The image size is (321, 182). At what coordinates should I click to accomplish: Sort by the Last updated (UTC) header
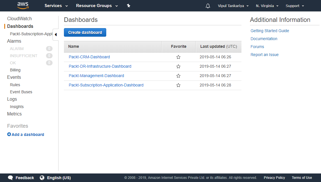tap(218, 47)
